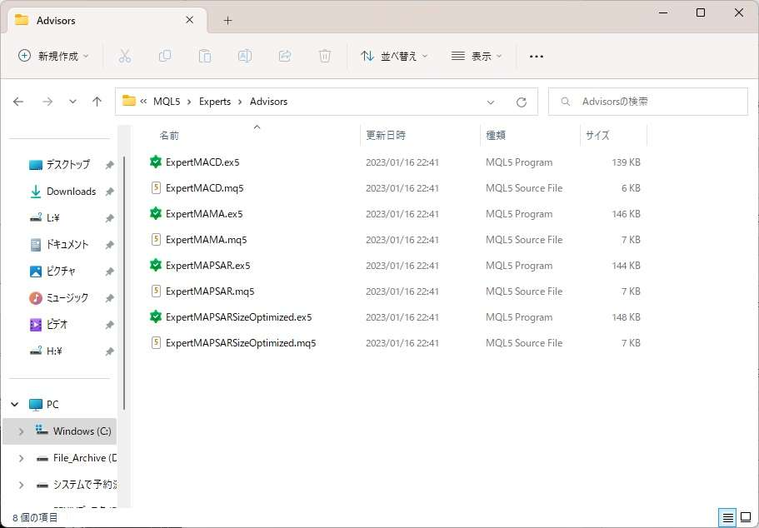Image resolution: width=759 pixels, height=528 pixels.
Task: Click the ExpertMAPSARSizeOptimized.ex5 program icon
Action: (155, 317)
